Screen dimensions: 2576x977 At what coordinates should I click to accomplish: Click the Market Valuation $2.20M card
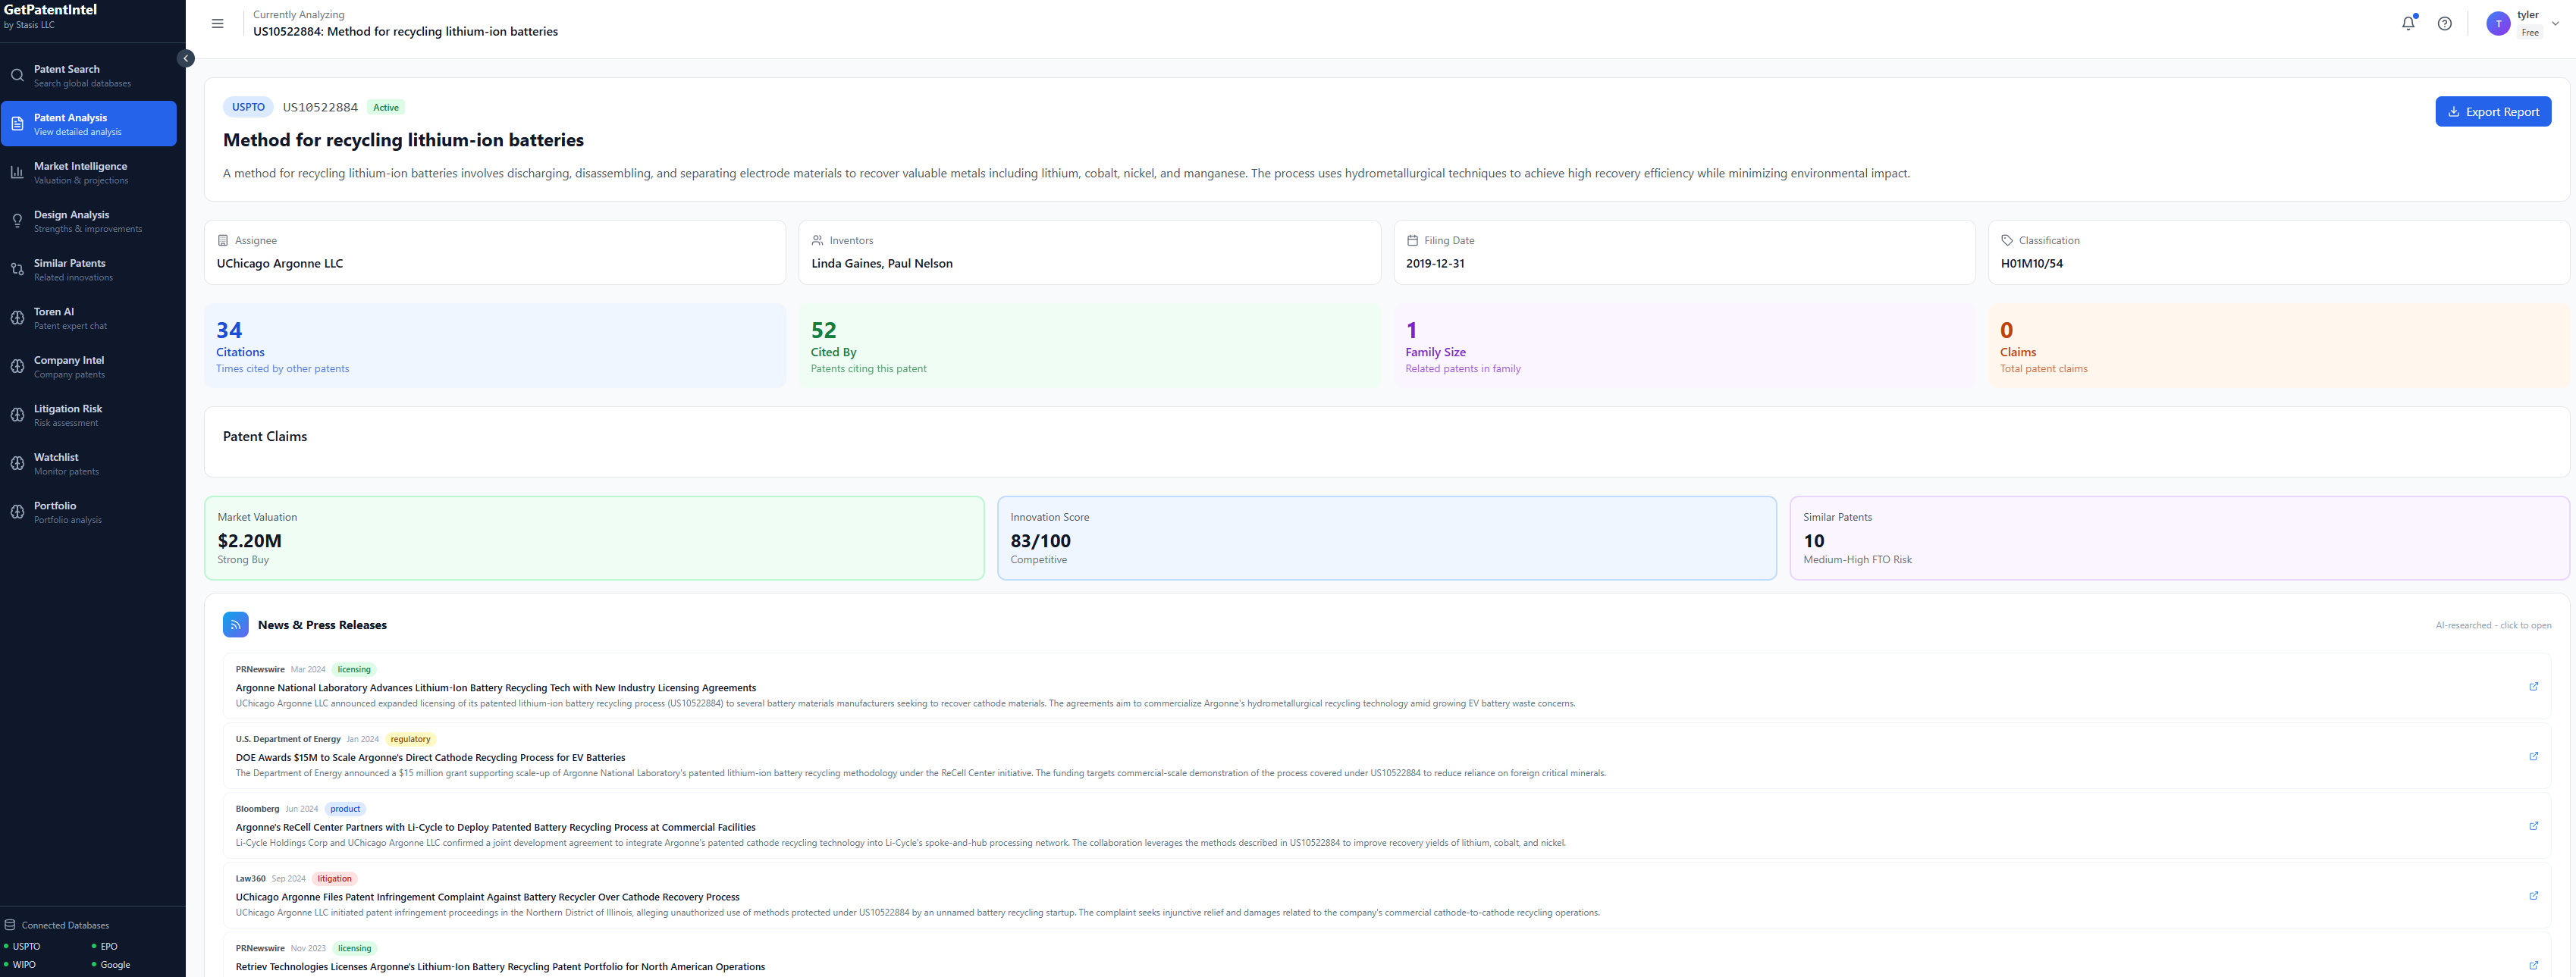(x=594, y=538)
